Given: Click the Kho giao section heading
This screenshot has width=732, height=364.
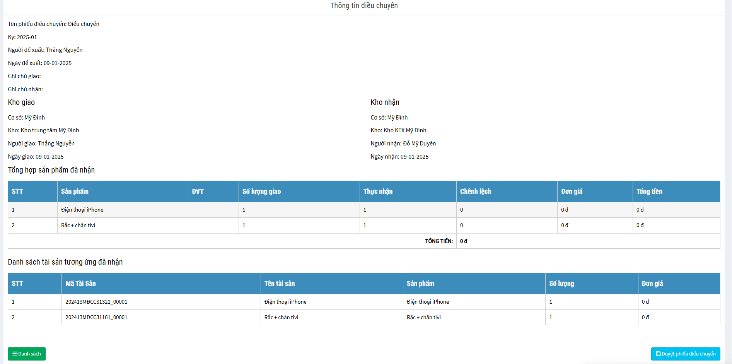Looking at the screenshot, I should point(21,102).
